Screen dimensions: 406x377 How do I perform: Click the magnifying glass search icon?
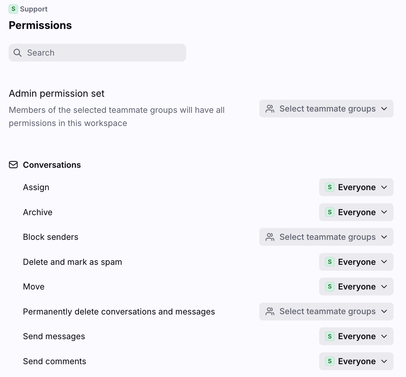tap(17, 53)
